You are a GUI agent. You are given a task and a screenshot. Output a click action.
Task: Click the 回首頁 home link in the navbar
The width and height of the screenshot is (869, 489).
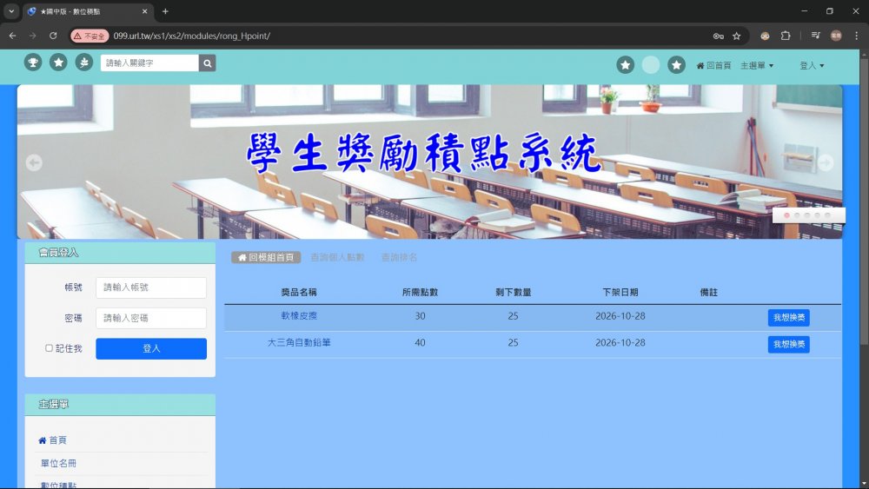713,65
